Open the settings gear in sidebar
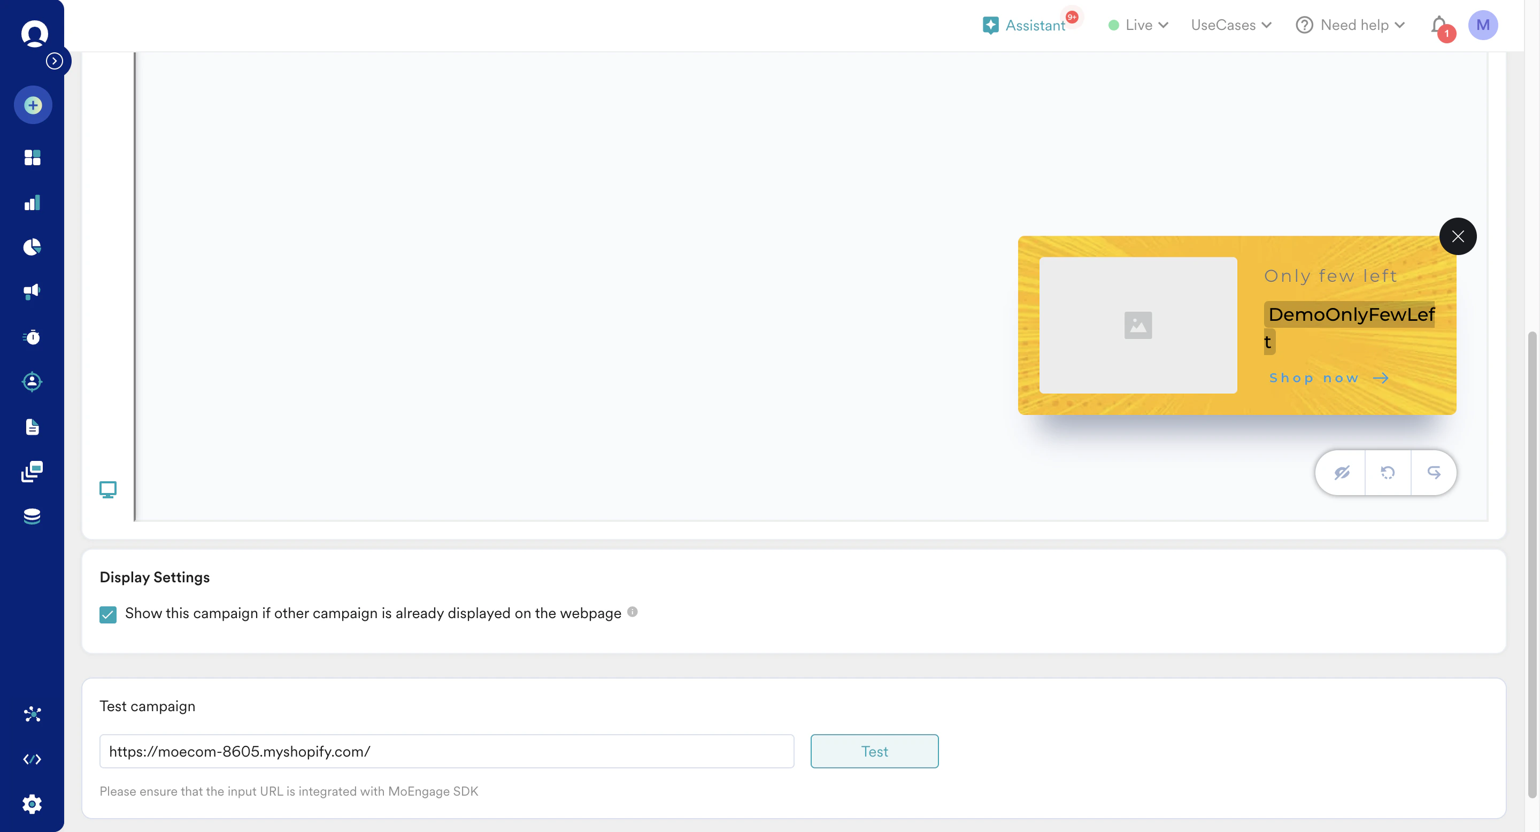This screenshot has height=832, width=1540. pyautogui.click(x=32, y=804)
